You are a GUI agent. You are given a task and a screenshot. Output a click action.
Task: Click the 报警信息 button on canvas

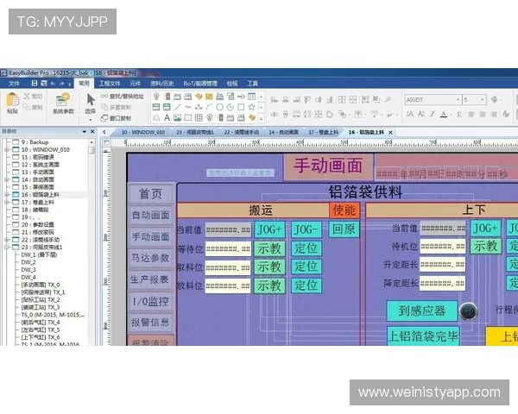pos(150,323)
